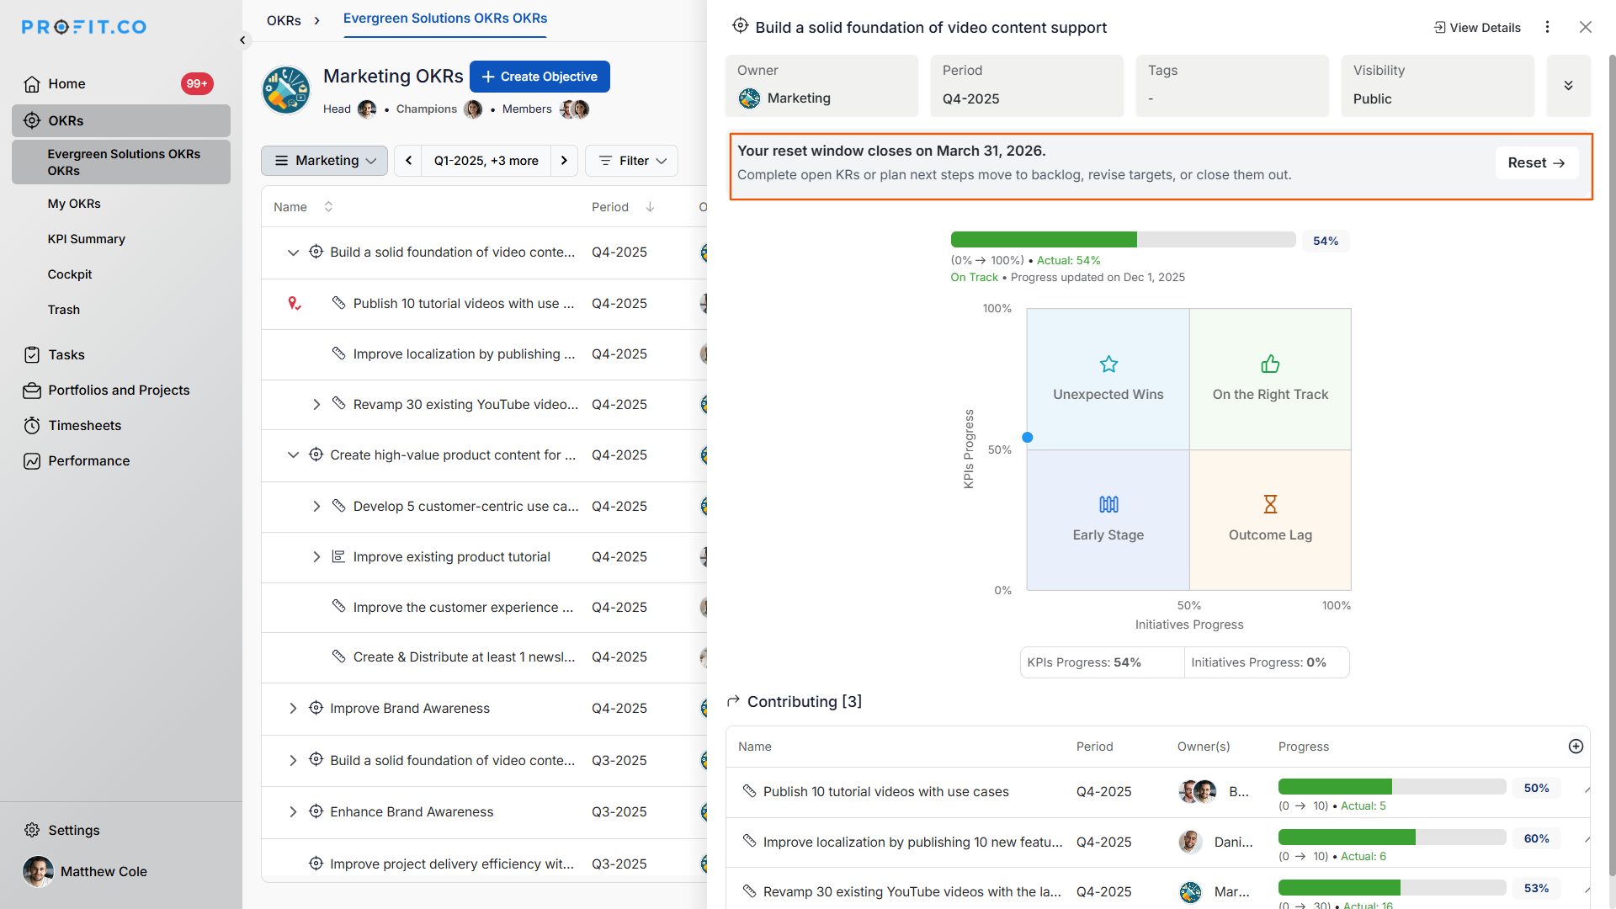Sort the list by Name column
1616x909 pixels.
(328, 207)
